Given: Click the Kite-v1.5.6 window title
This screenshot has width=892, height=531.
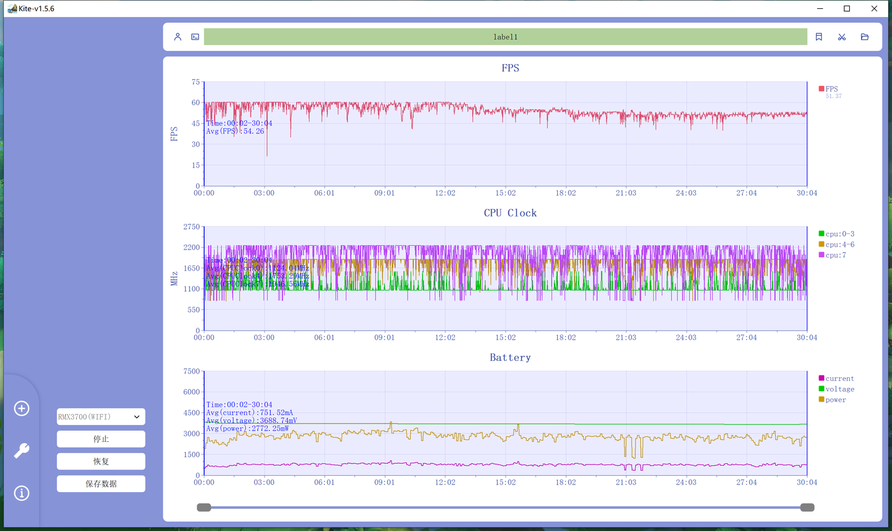Looking at the screenshot, I should (36, 9).
